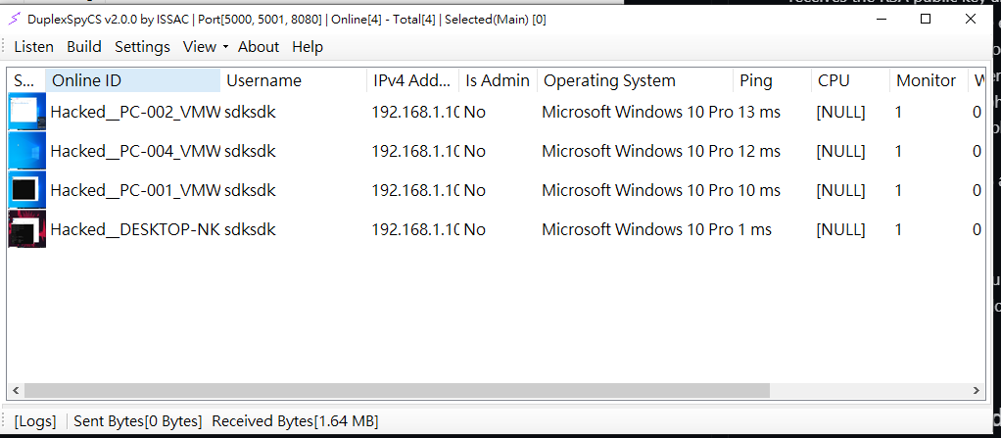Click the [Logs] status bar button
Screen dimensions: 1001x438
point(35,421)
